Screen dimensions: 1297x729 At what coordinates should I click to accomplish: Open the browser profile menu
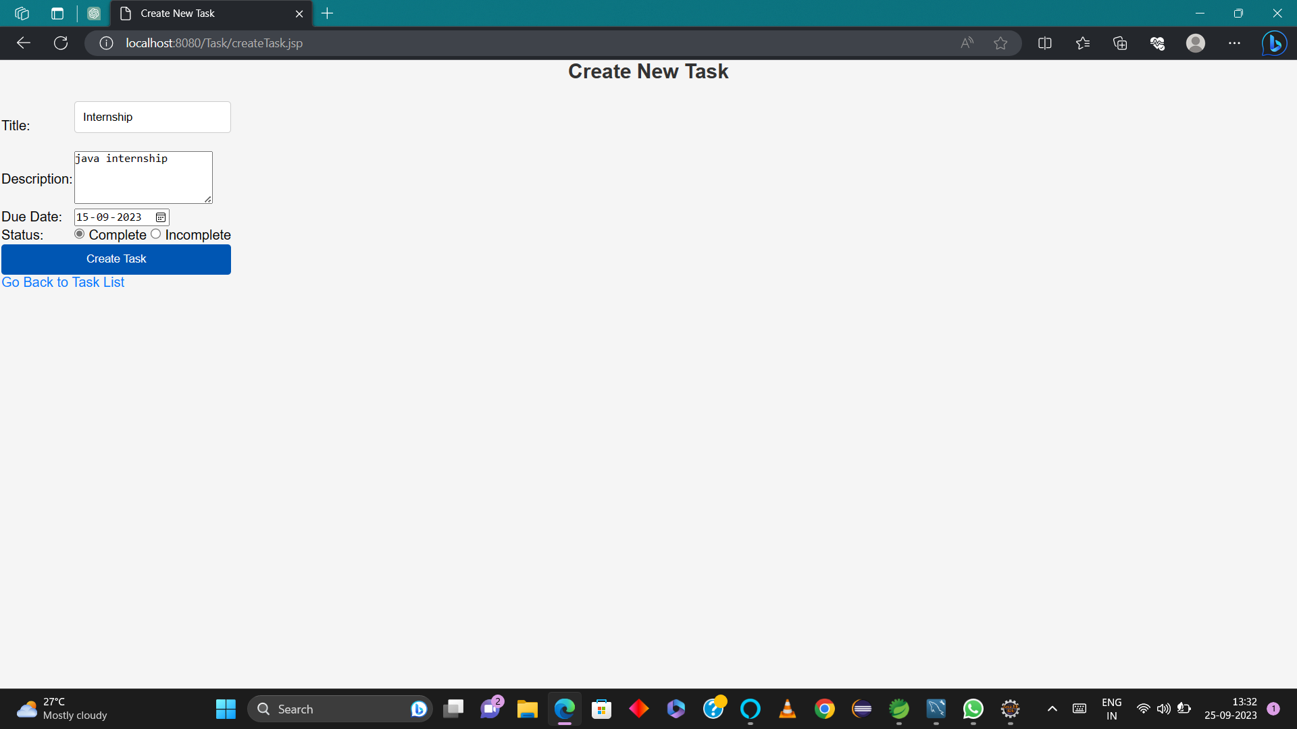coord(1196,43)
